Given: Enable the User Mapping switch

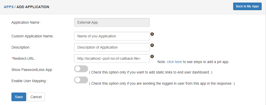Looking at the screenshot, I should coord(81,80).
